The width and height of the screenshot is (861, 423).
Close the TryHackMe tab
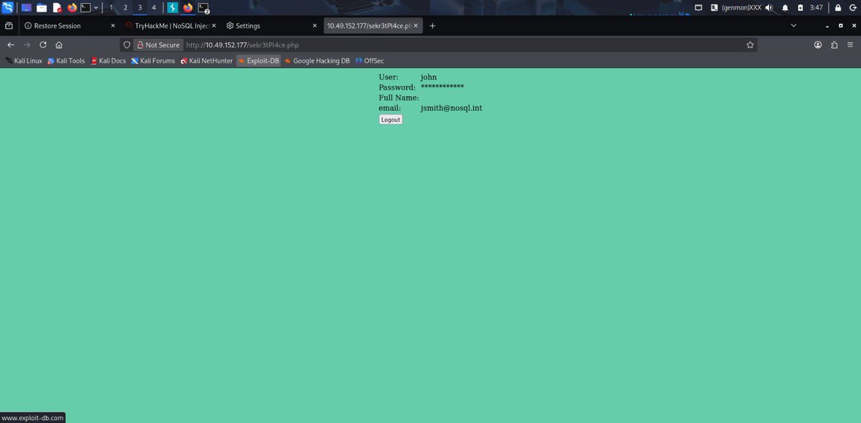coord(213,26)
